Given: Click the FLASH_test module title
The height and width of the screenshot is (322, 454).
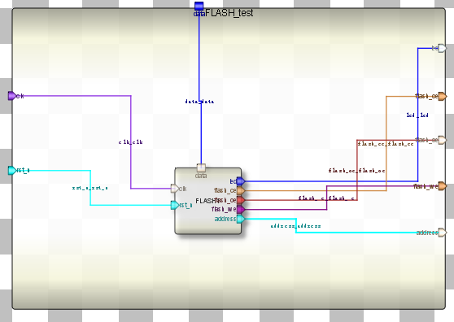Looking at the screenshot, I should [x=229, y=13].
